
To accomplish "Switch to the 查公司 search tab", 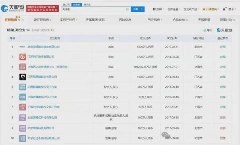I will click(x=66, y=5).
